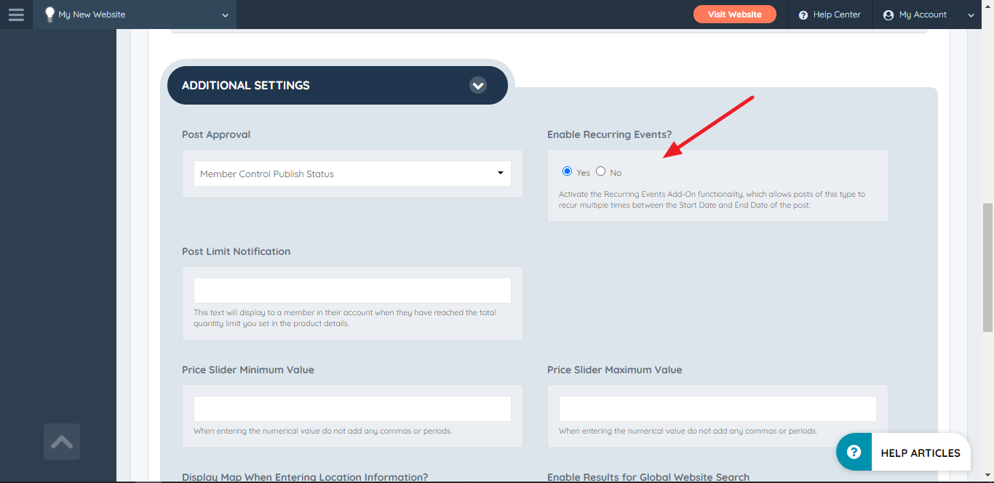The width and height of the screenshot is (994, 483).
Task: Click the My Account user icon
Action: coord(888,15)
